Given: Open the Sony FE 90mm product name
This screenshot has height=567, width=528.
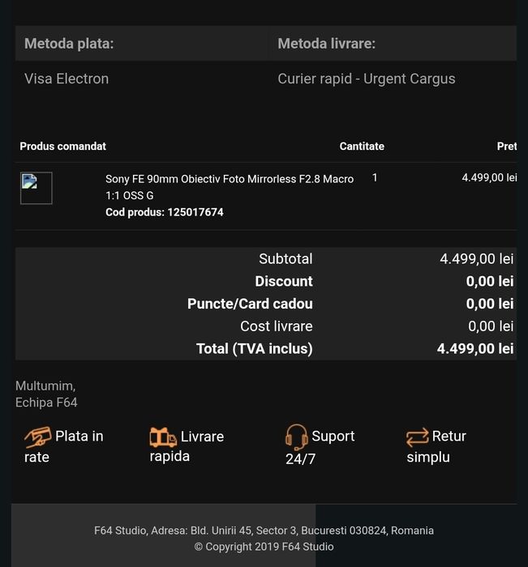Looking at the screenshot, I should (230, 186).
